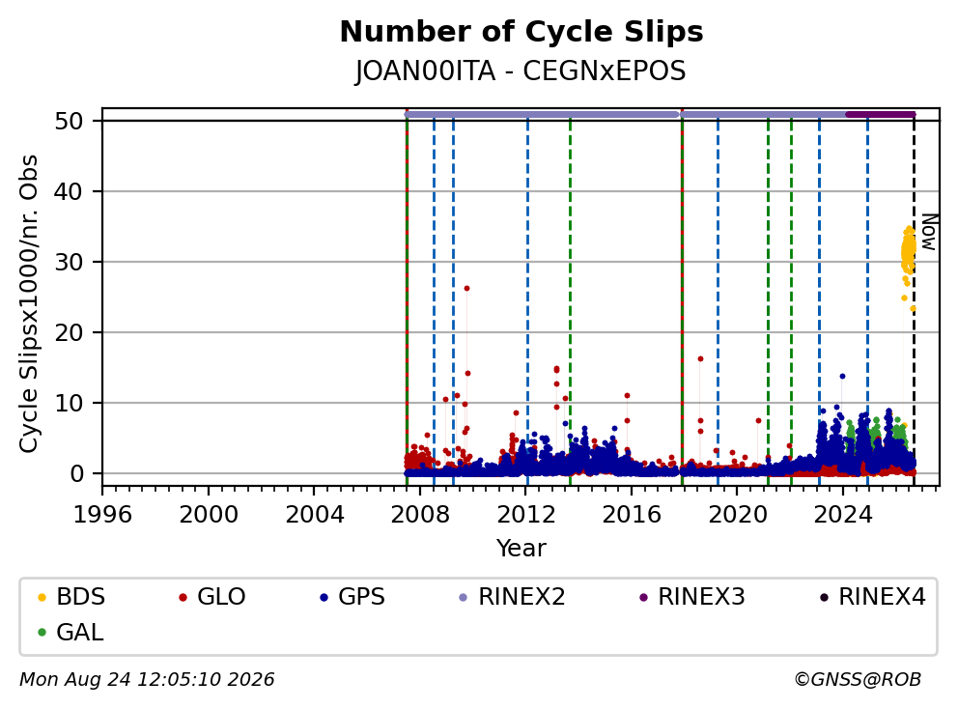Click the '1996' x-axis tick label
Viewport: 958px width, 709px height.
tap(102, 515)
